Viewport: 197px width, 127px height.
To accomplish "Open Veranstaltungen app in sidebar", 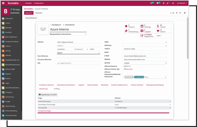I will click(11, 115).
